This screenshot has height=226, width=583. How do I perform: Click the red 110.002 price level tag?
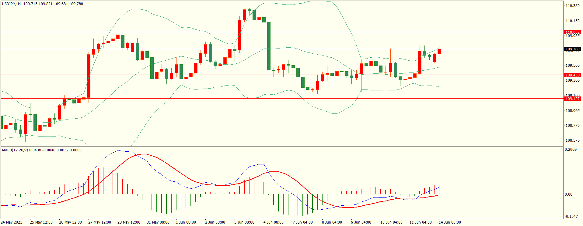click(x=572, y=32)
